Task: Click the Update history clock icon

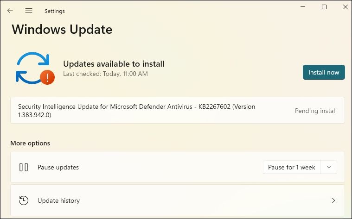Action: (x=24, y=200)
